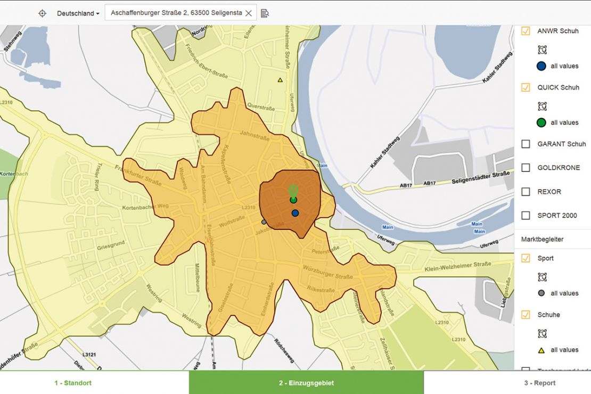
Task: Click the zoom-to icon under Sport
Action: [542, 277]
